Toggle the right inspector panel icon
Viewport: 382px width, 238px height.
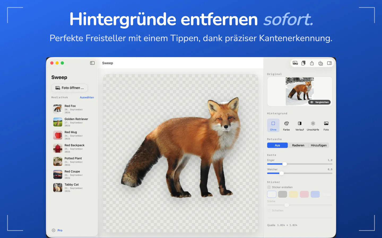(x=329, y=63)
